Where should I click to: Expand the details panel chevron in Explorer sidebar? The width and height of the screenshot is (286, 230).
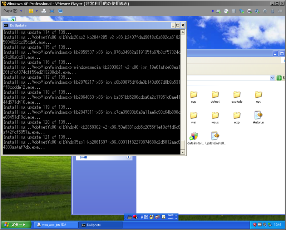(x=128, y=157)
